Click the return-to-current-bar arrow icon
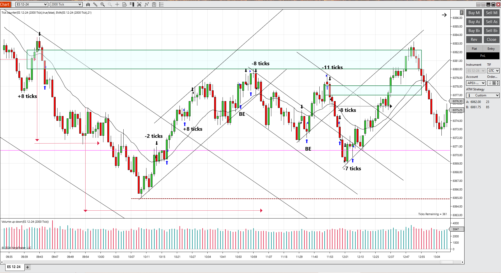The width and height of the screenshot is (501, 273). click(444, 15)
